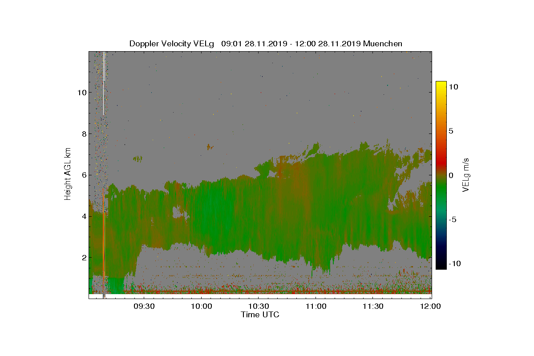Click the 'Time UTC' axis title
This screenshot has height=356, width=534.
pyautogui.click(x=260, y=315)
